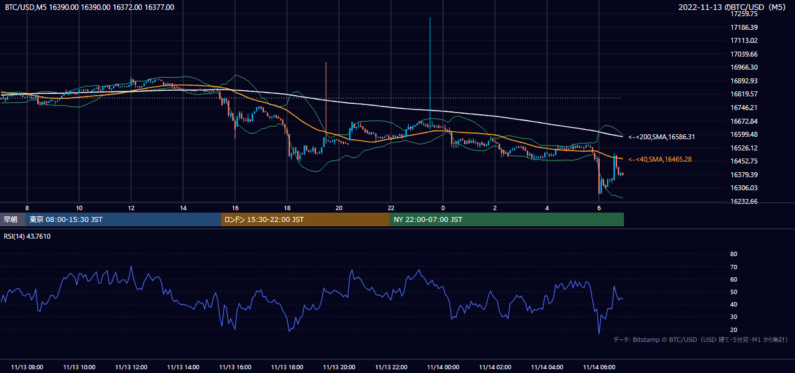Click RSI scale value 20
Viewport: 795px width, 373px height.
click(x=733, y=329)
